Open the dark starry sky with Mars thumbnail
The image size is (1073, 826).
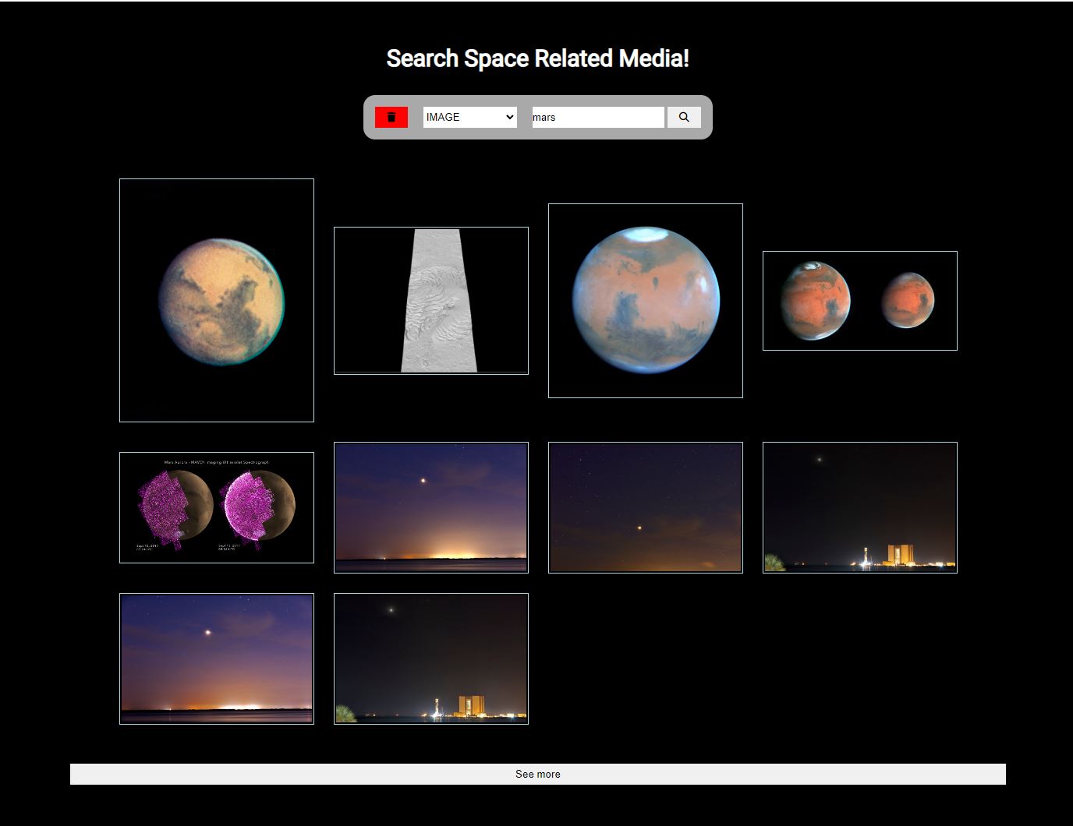point(646,507)
